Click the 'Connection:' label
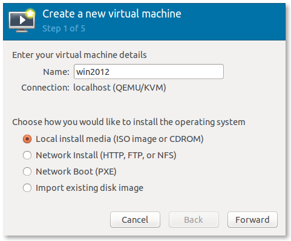Screen dimensions: 291x241 [45, 88]
